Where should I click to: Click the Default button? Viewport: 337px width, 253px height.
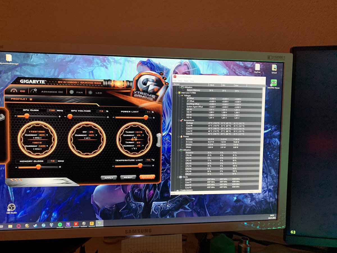tap(147, 177)
